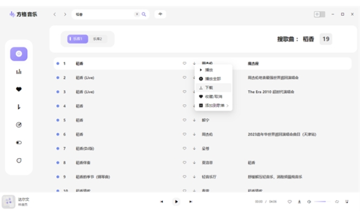Start playback with the play button

(176, 202)
